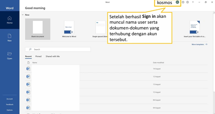Click into the Search field

coord(58,49)
